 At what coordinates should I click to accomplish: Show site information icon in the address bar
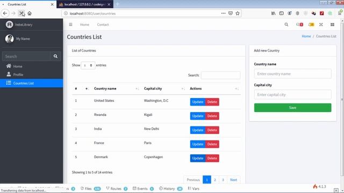tap(66, 13)
